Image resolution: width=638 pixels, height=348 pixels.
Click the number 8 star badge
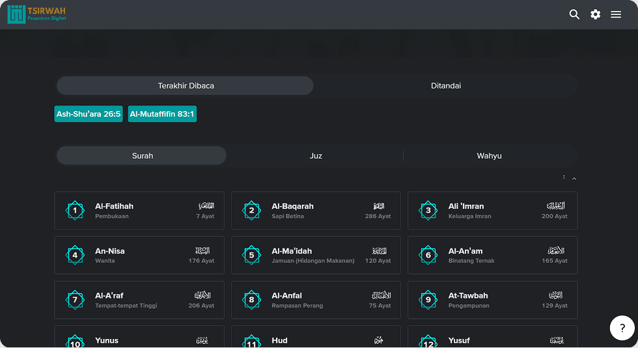click(251, 300)
